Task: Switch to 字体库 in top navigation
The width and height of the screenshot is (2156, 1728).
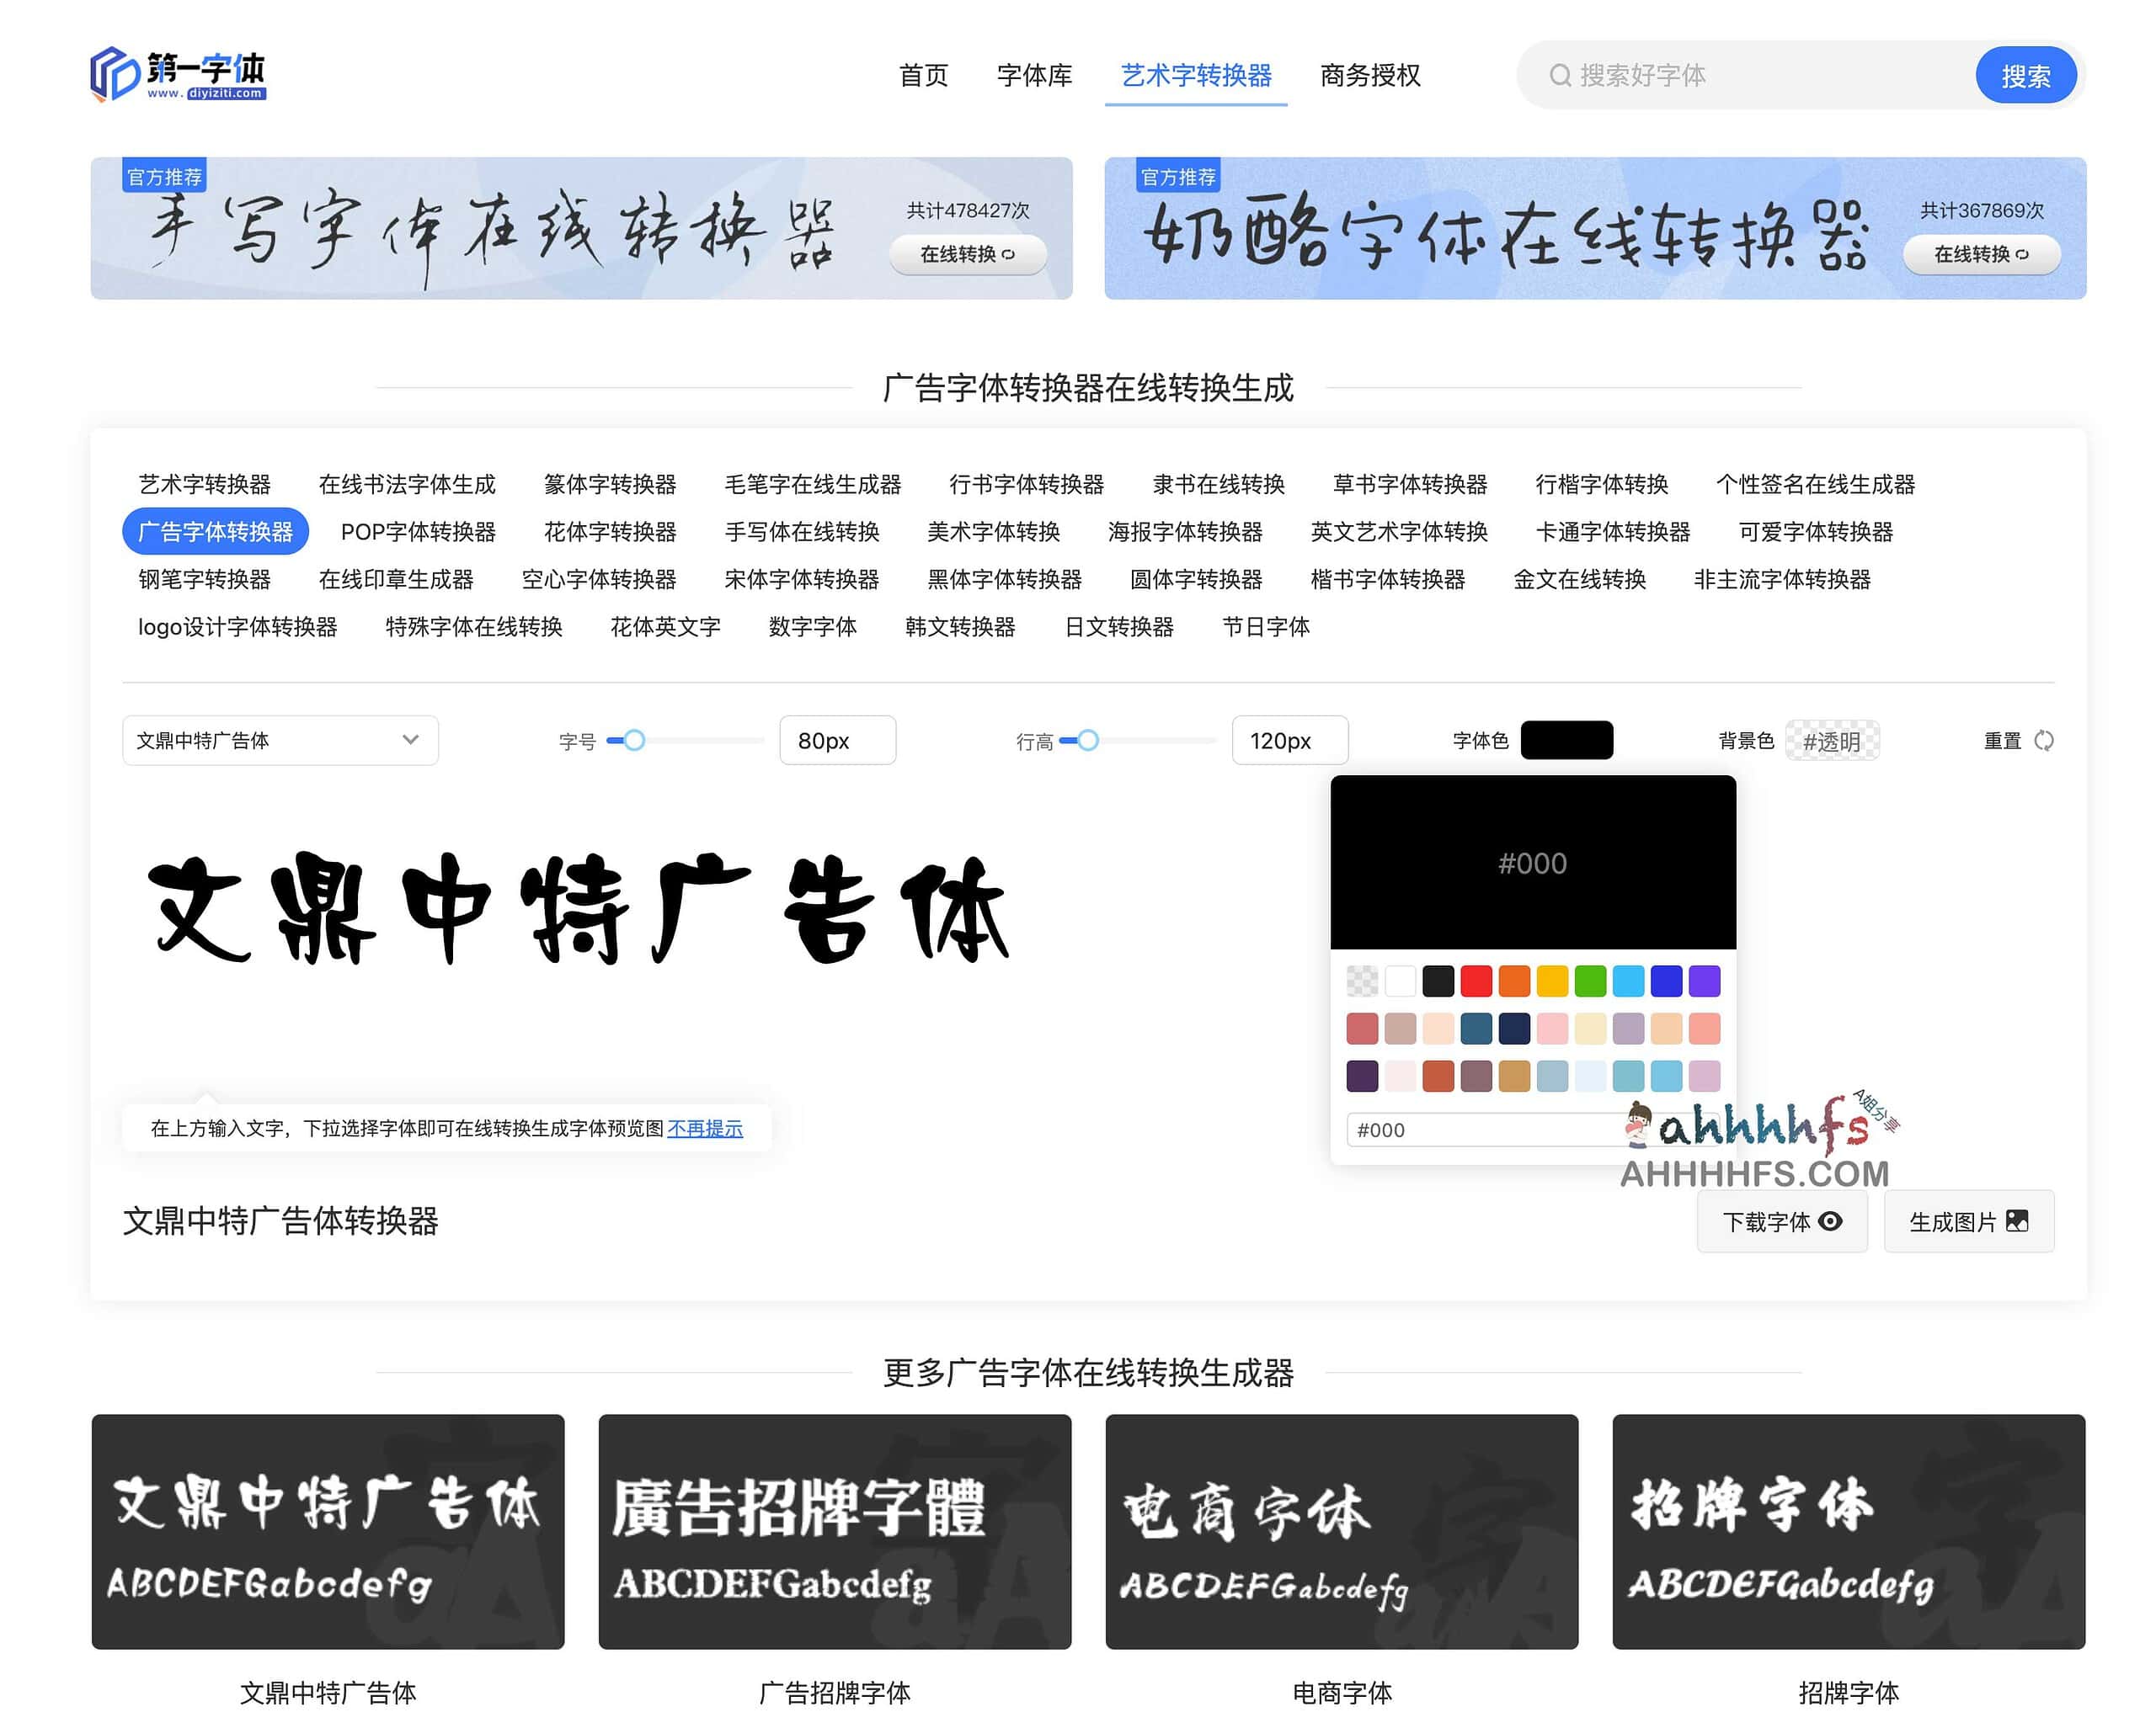Action: pyautogui.click(x=1034, y=75)
